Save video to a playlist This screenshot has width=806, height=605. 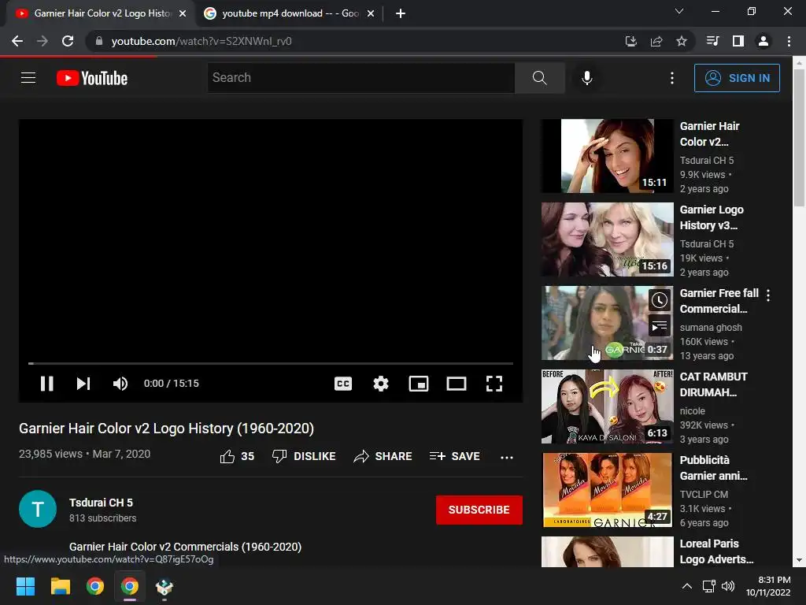click(x=454, y=456)
